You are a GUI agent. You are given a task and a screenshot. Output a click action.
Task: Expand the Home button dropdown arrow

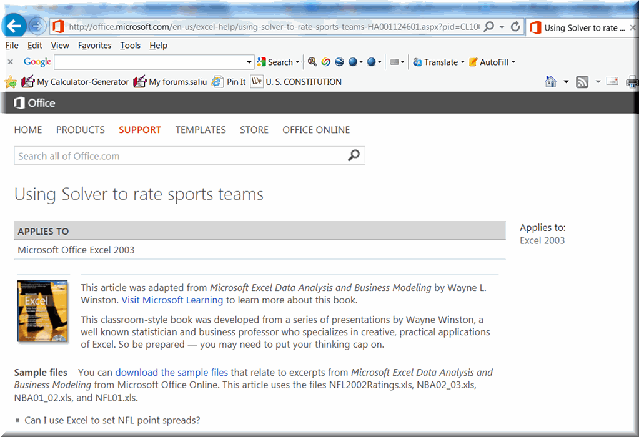click(566, 82)
